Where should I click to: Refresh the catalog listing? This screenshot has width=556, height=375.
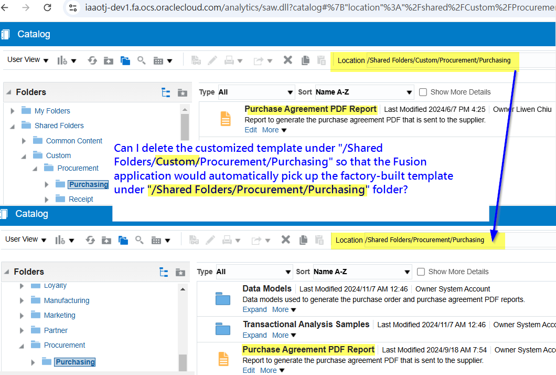coord(92,60)
